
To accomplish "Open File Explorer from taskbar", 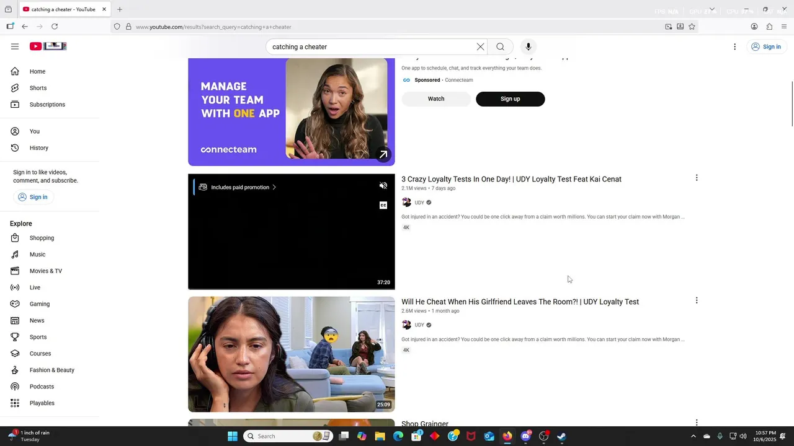I will pos(380,436).
